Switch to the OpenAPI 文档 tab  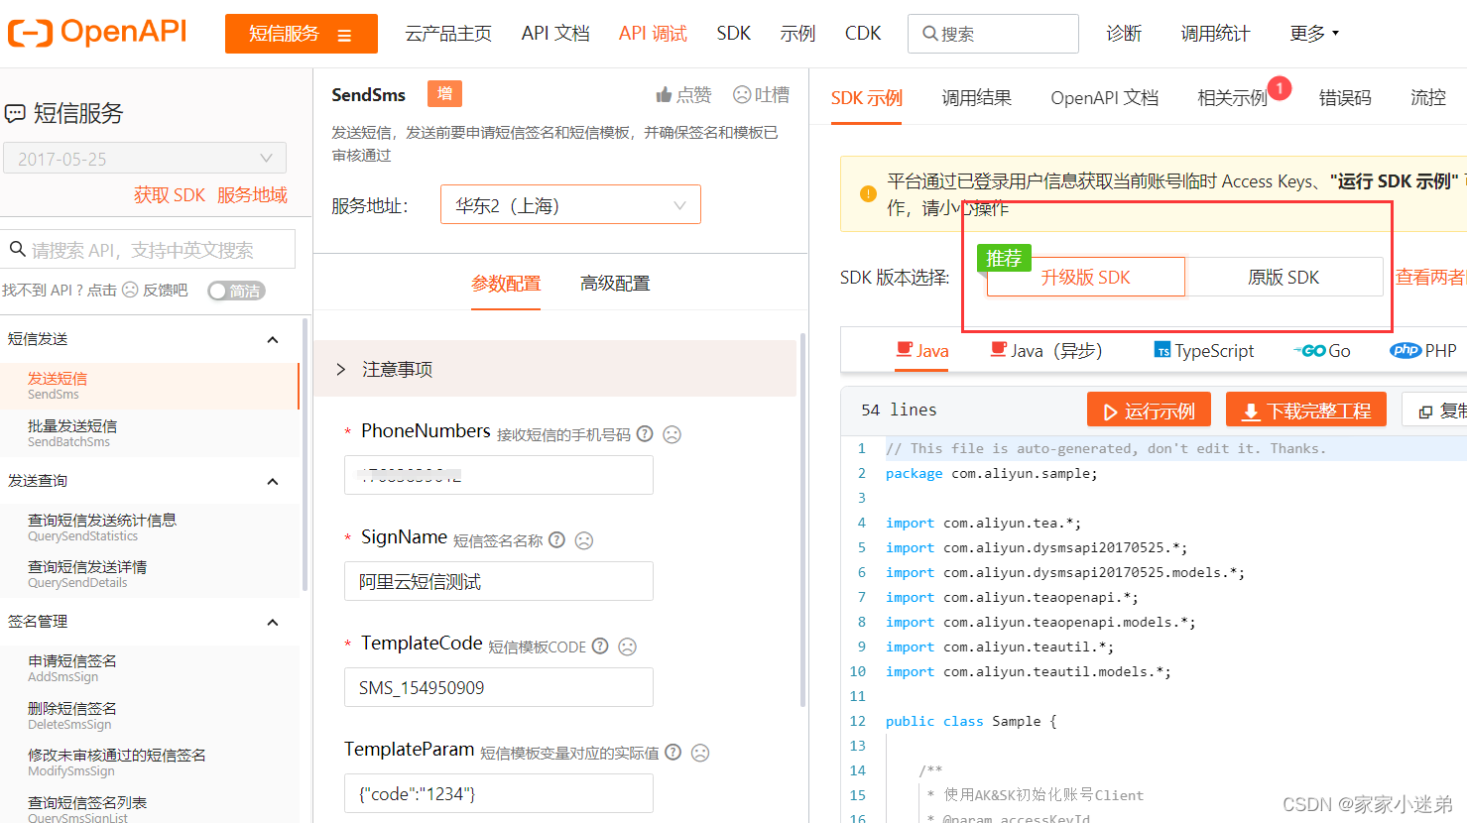[1104, 97]
